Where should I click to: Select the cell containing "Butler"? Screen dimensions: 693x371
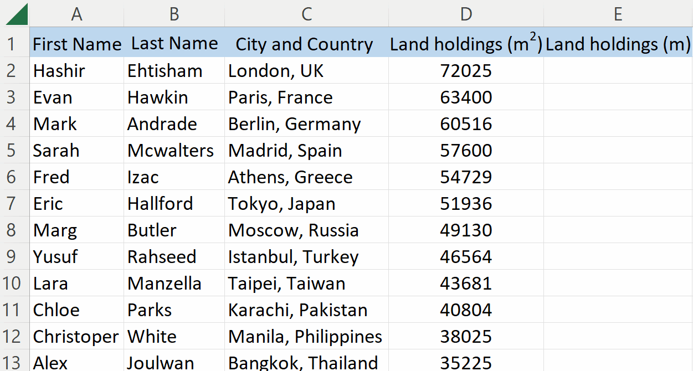[174, 230]
